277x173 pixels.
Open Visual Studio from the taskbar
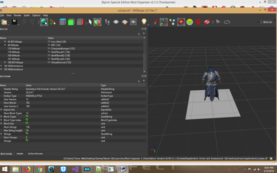tap(75, 169)
